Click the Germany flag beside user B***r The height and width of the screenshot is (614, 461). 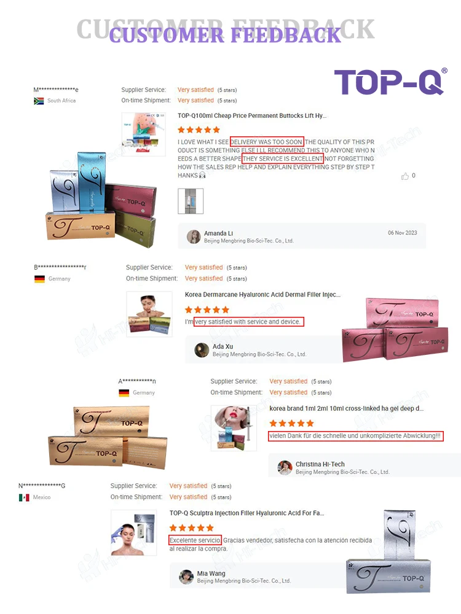pyautogui.click(x=39, y=279)
